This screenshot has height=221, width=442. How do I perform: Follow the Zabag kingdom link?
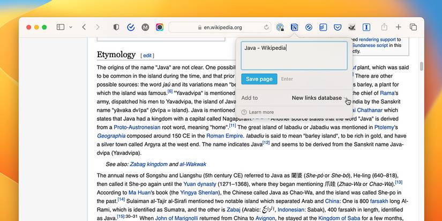(x=148, y=164)
